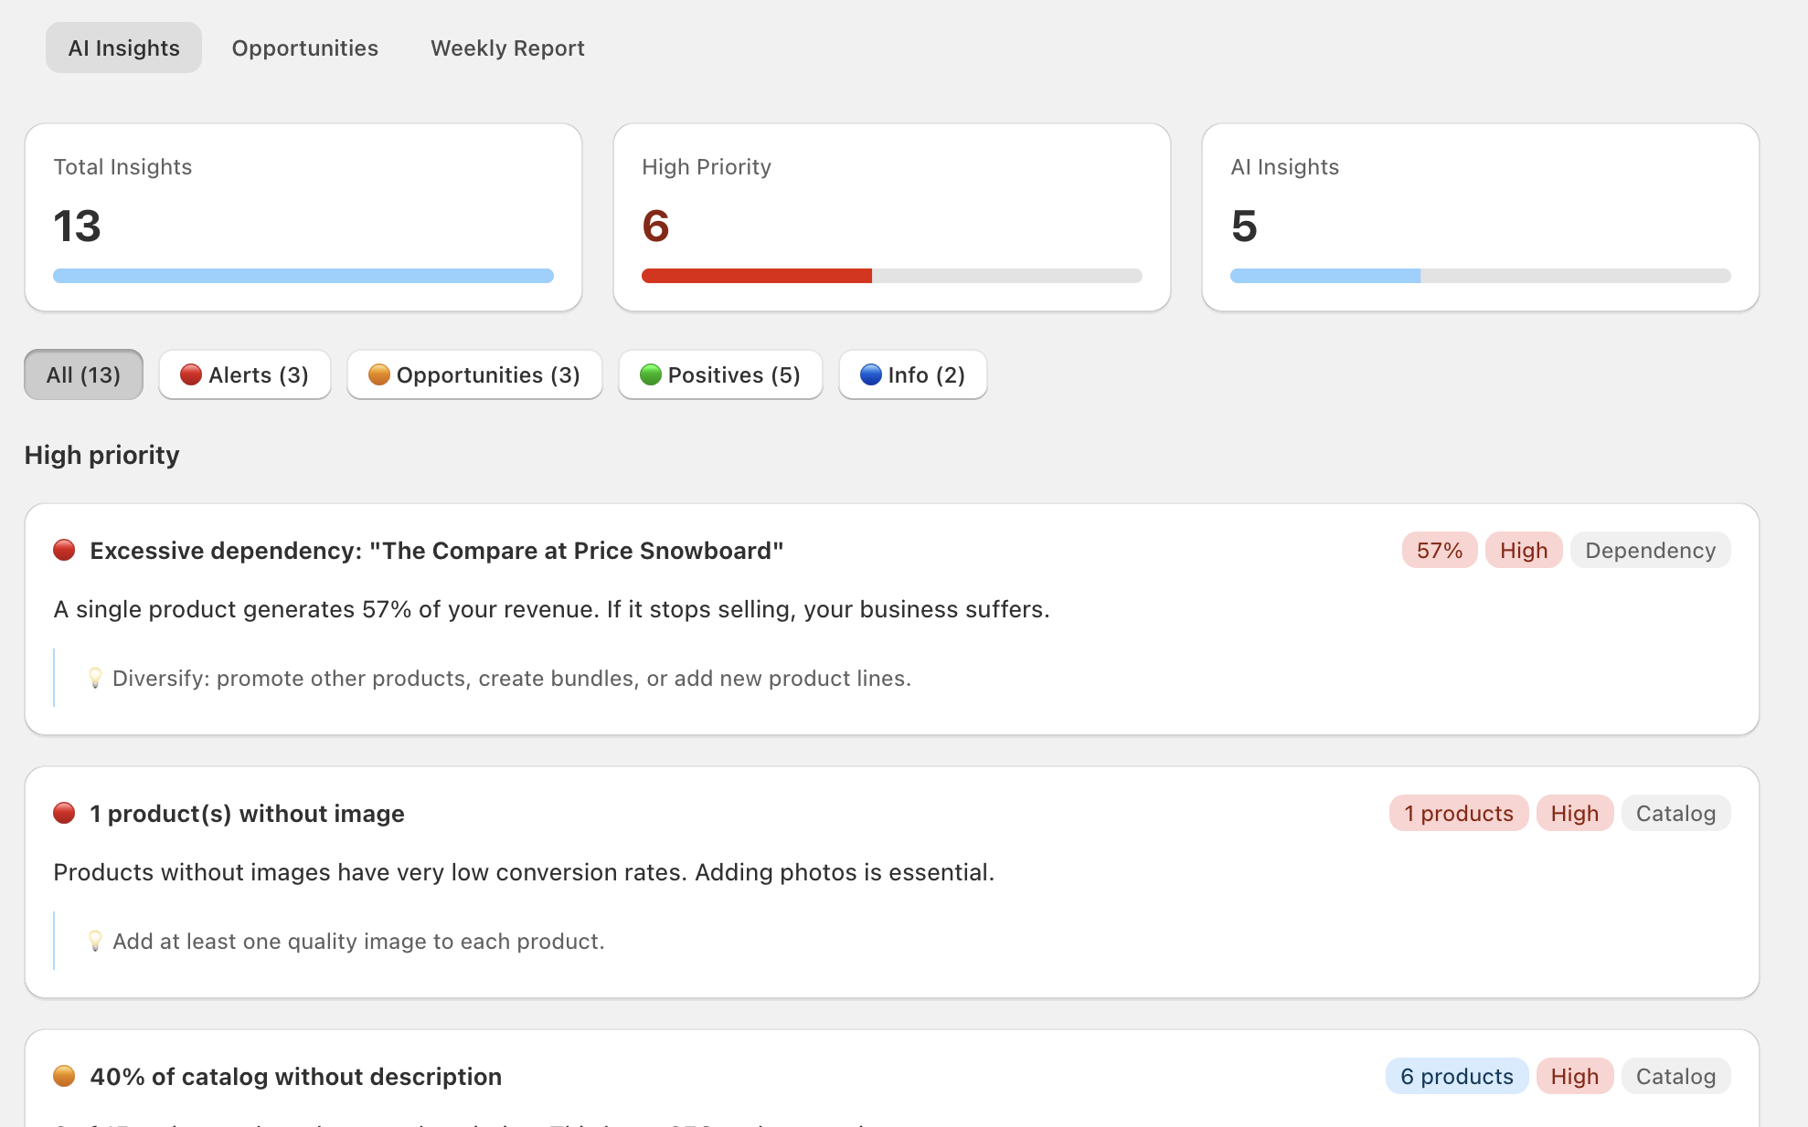The width and height of the screenshot is (1808, 1127).
Task: Click orange dot beside 40% of catalog
Action: (64, 1076)
